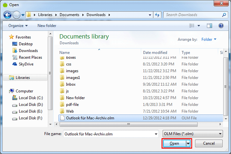Expand the arrow after Downloads breadcrumb
Viewport: 231px width, 154px height.
[109, 15]
